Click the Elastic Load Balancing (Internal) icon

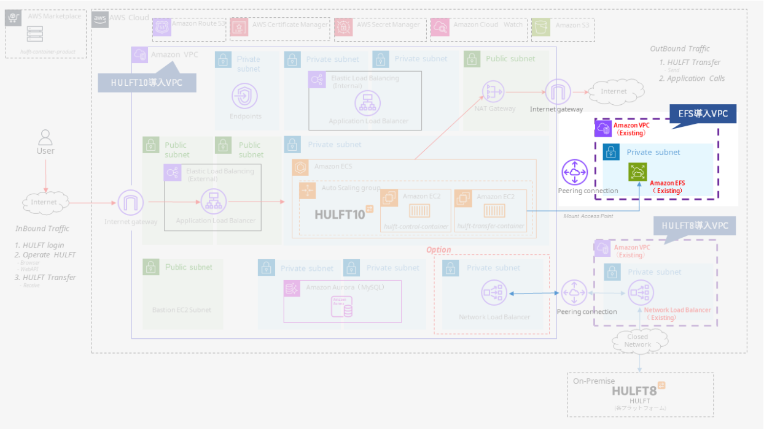317,80
